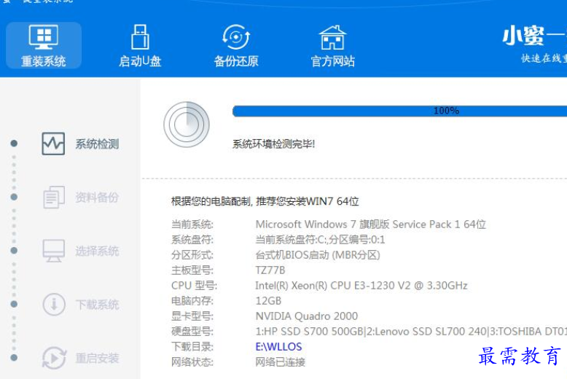Screen dimensions: 567x379
Task: Click the 下载系统 download arrow icon
Action: (54, 304)
